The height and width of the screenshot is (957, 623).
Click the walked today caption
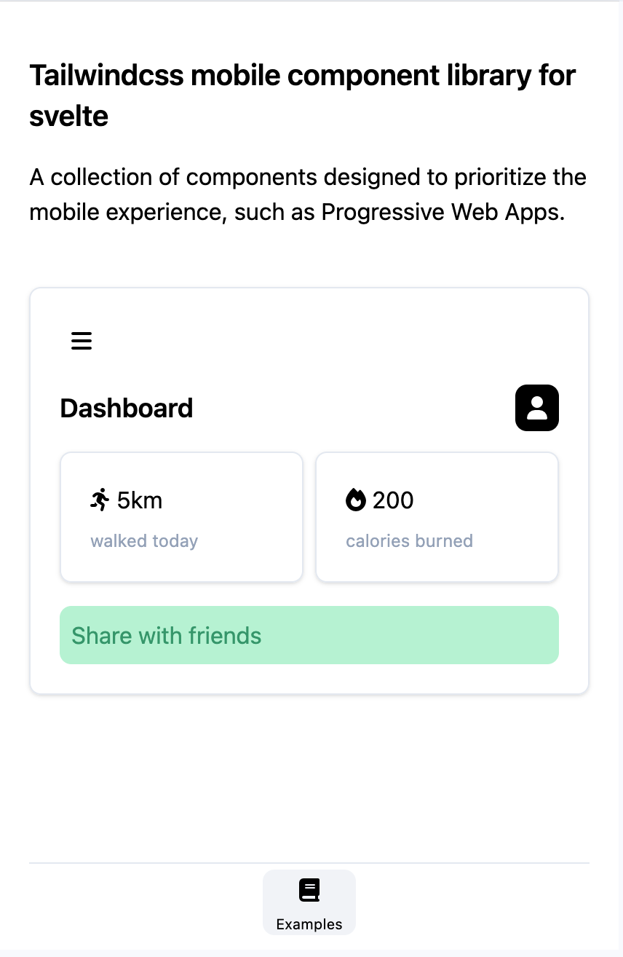tap(144, 541)
